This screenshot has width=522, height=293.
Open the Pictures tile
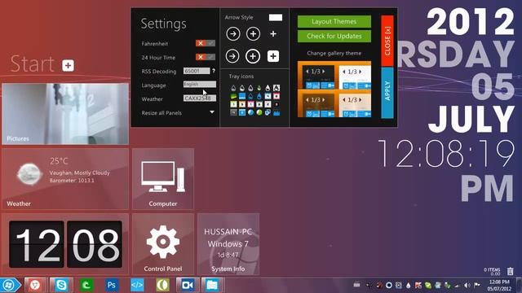(65, 114)
